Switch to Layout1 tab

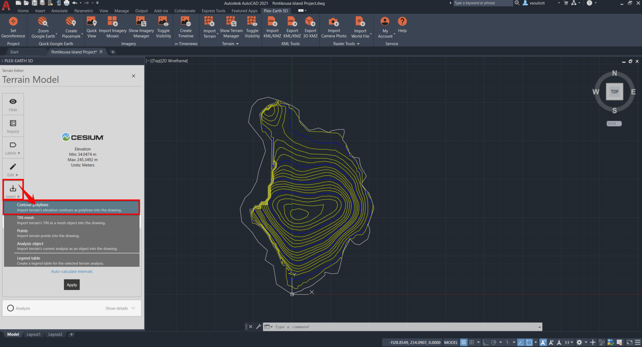click(33, 334)
